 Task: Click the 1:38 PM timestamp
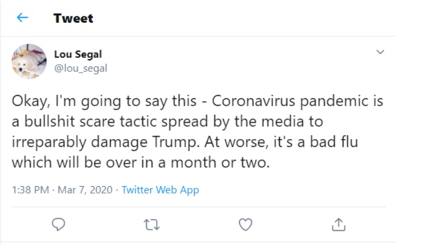click(x=29, y=190)
